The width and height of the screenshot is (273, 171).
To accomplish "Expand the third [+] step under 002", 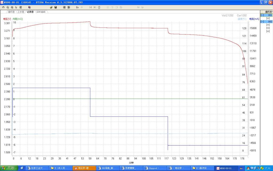I will [x=268, y=31].
